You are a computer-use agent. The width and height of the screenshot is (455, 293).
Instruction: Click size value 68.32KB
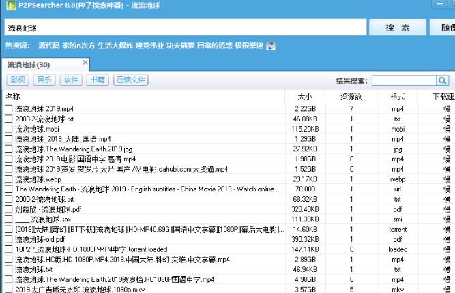305,200
